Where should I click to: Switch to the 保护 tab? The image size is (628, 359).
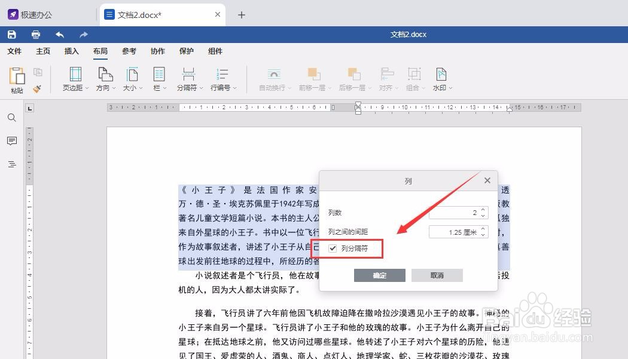pyautogui.click(x=187, y=51)
